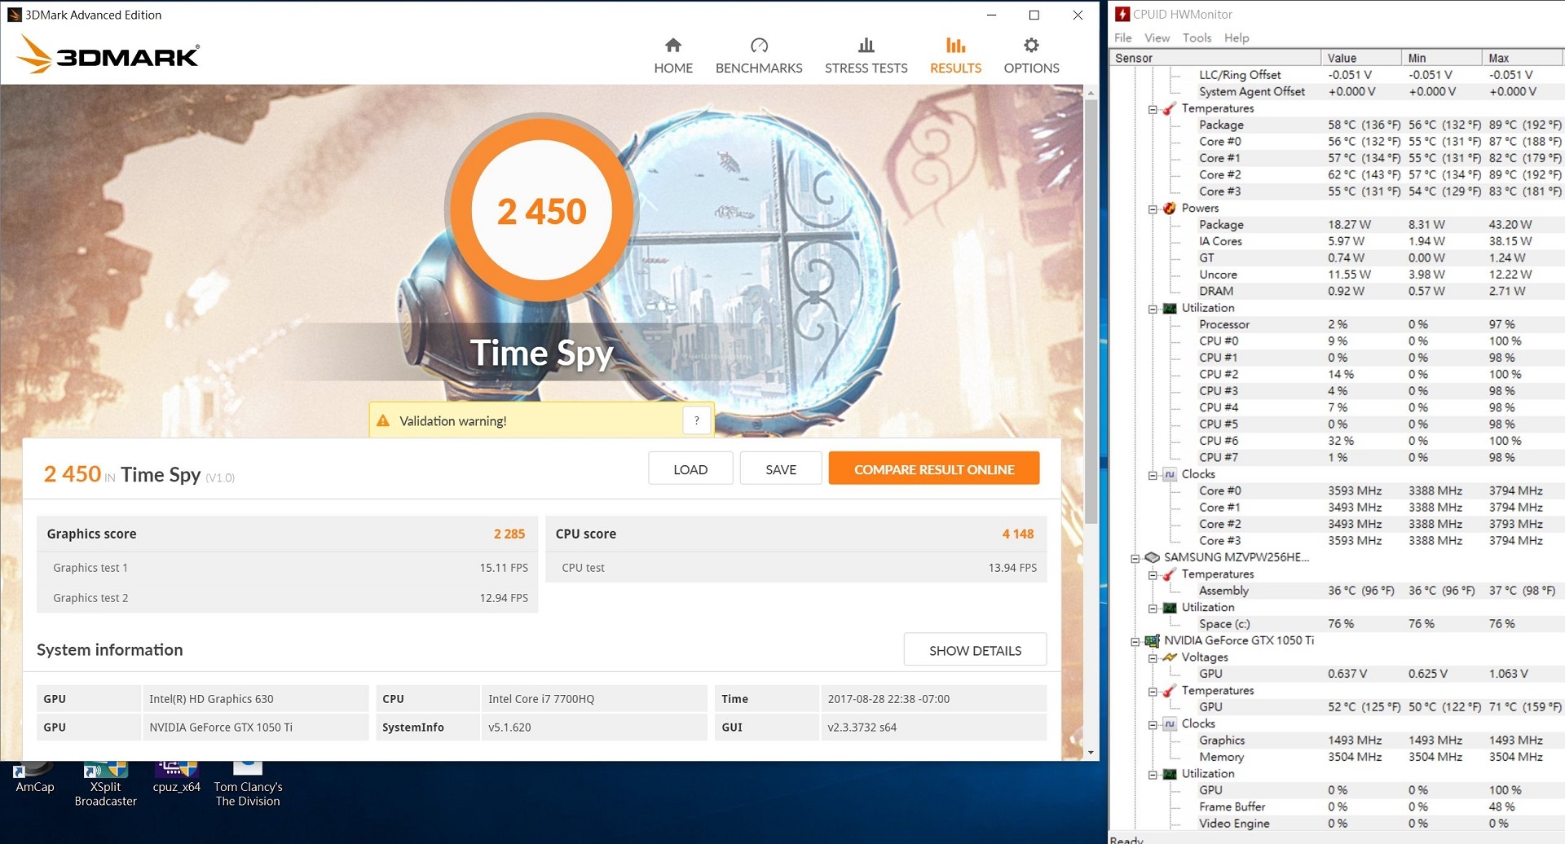1565x844 pixels.
Task: Click the Home house icon
Action: pyautogui.click(x=672, y=45)
